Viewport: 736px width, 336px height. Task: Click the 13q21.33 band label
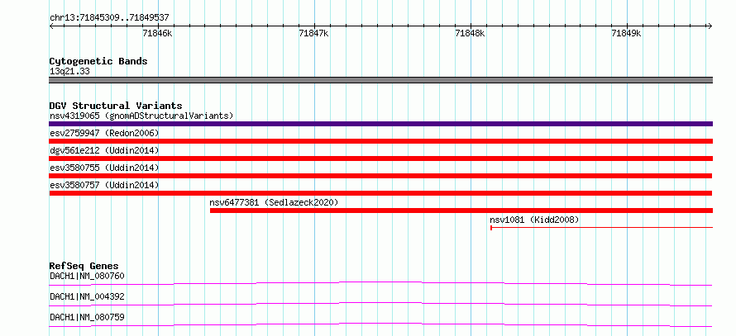(69, 72)
